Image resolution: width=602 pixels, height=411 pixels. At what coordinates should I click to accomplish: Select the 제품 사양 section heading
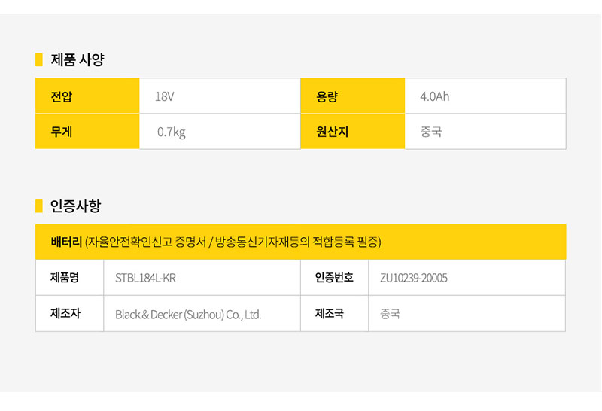(x=78, y=60)
